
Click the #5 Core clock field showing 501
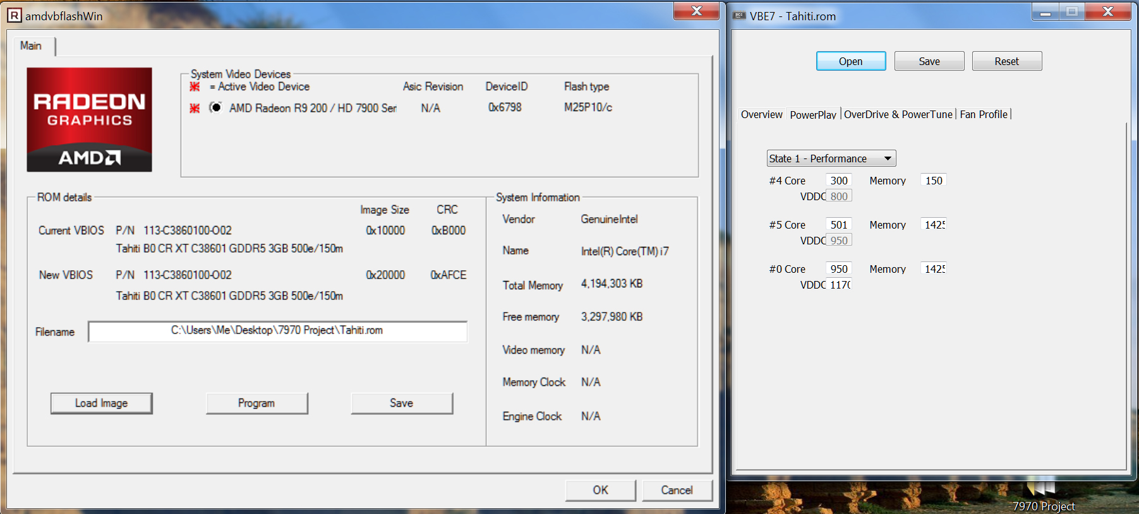tap(839, 225)
